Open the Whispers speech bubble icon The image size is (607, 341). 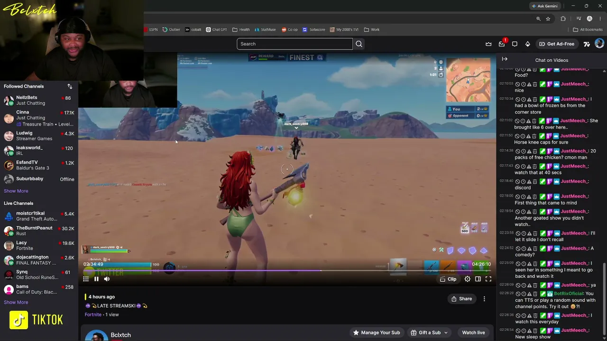coord(515,44)
